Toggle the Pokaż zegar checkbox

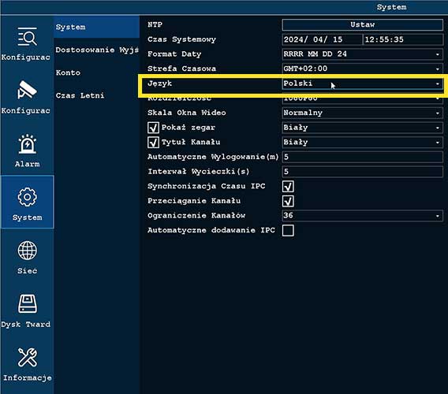point(154,128)
